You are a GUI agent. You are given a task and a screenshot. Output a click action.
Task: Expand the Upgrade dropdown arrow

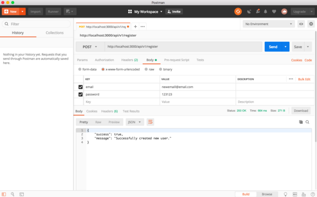pyautogui.click(x=311, y=11)
